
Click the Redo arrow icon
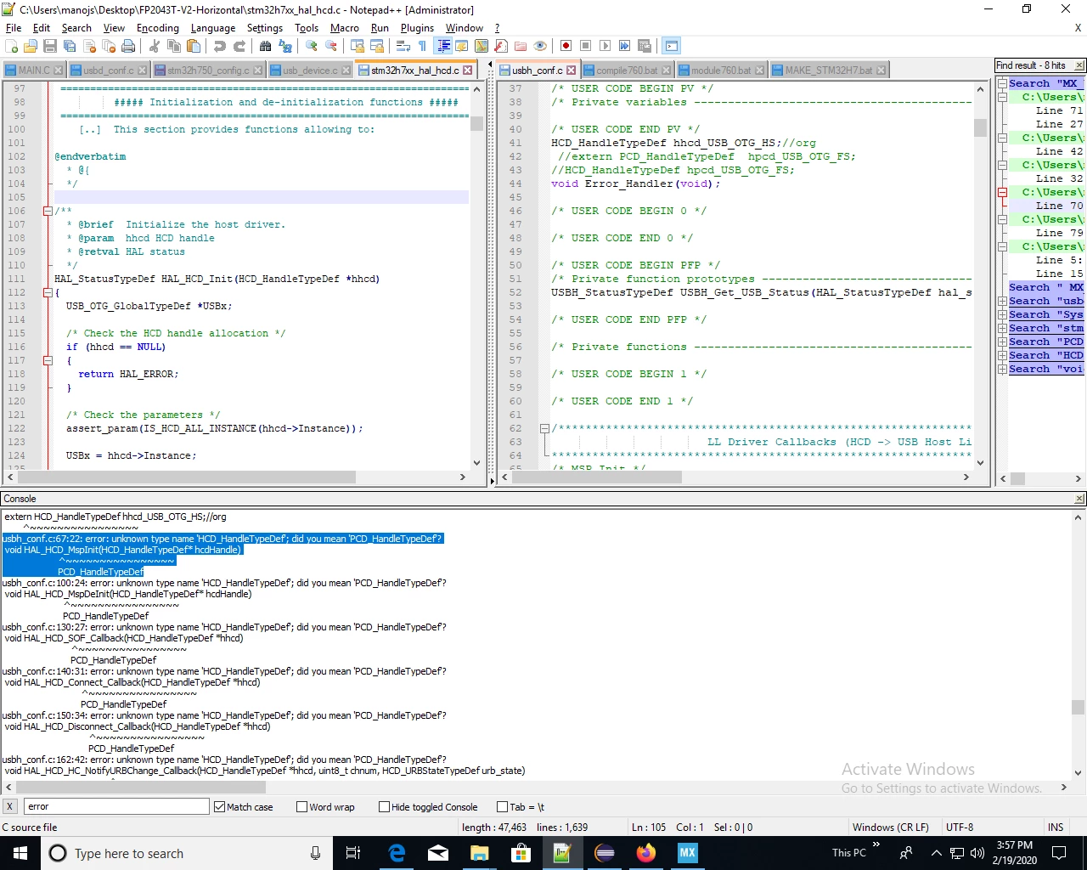tap(239, 46)
